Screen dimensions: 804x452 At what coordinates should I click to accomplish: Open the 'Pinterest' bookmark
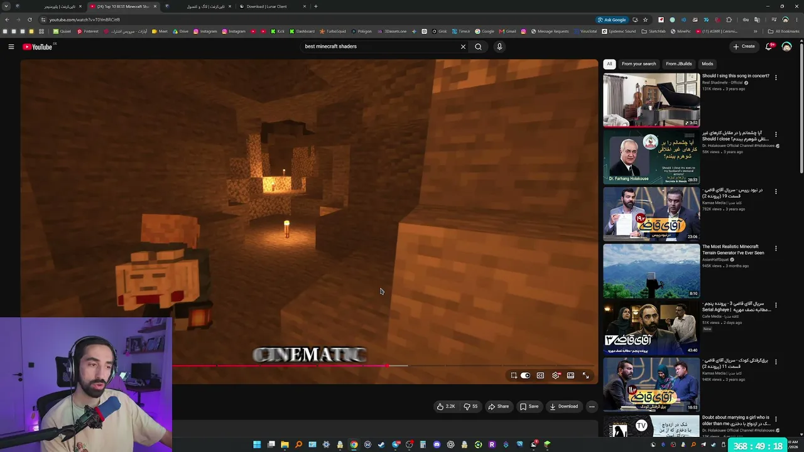click(87, 31)
